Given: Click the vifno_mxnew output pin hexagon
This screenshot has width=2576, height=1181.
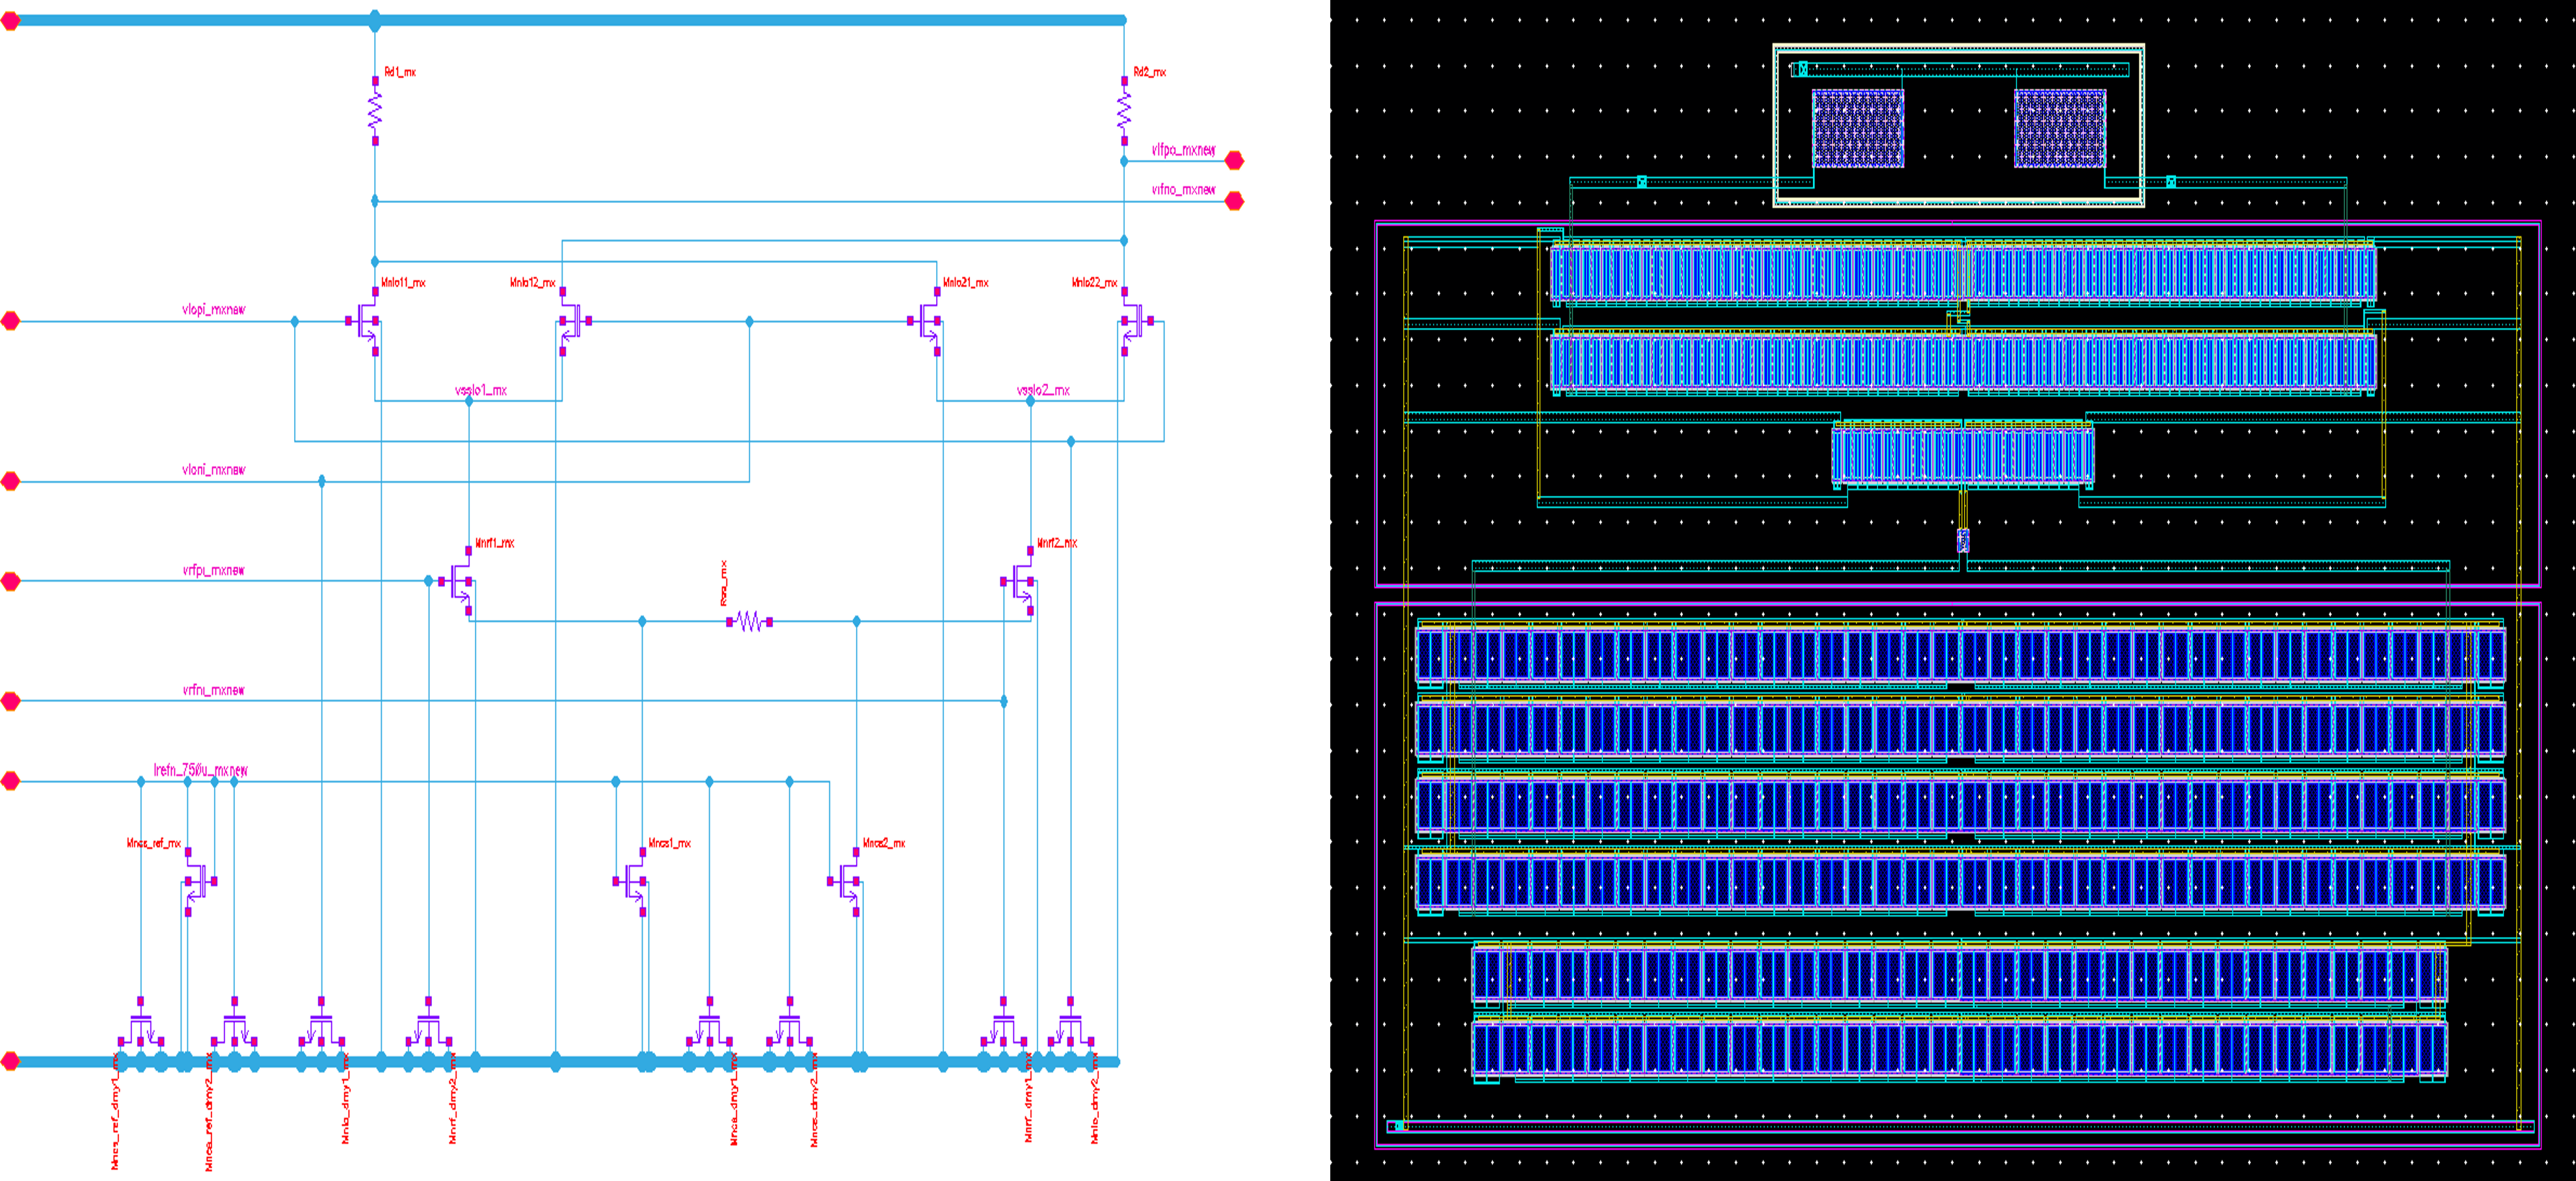Looking at the screenshot, I should (1235, 201).
